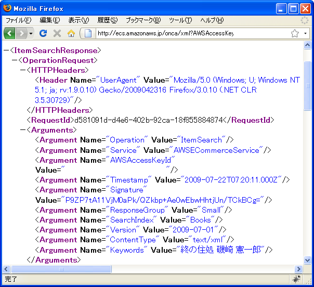Click the vertical scrollbar up arrow
This screenshot has height=287, width=314.
tap(307, 45)
